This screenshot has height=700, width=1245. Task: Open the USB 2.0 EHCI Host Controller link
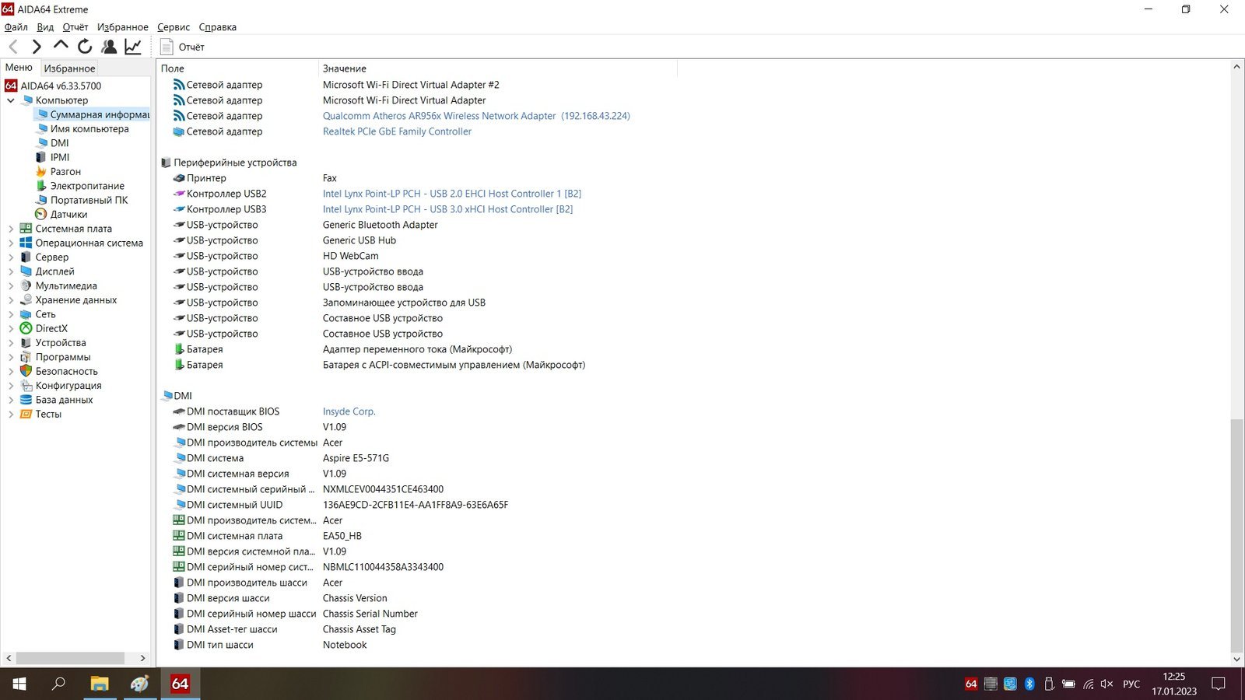(x=452, y=194)
